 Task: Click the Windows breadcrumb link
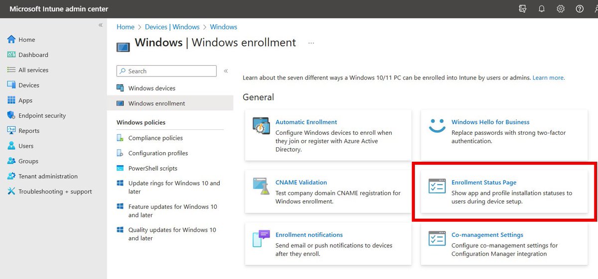224,27
